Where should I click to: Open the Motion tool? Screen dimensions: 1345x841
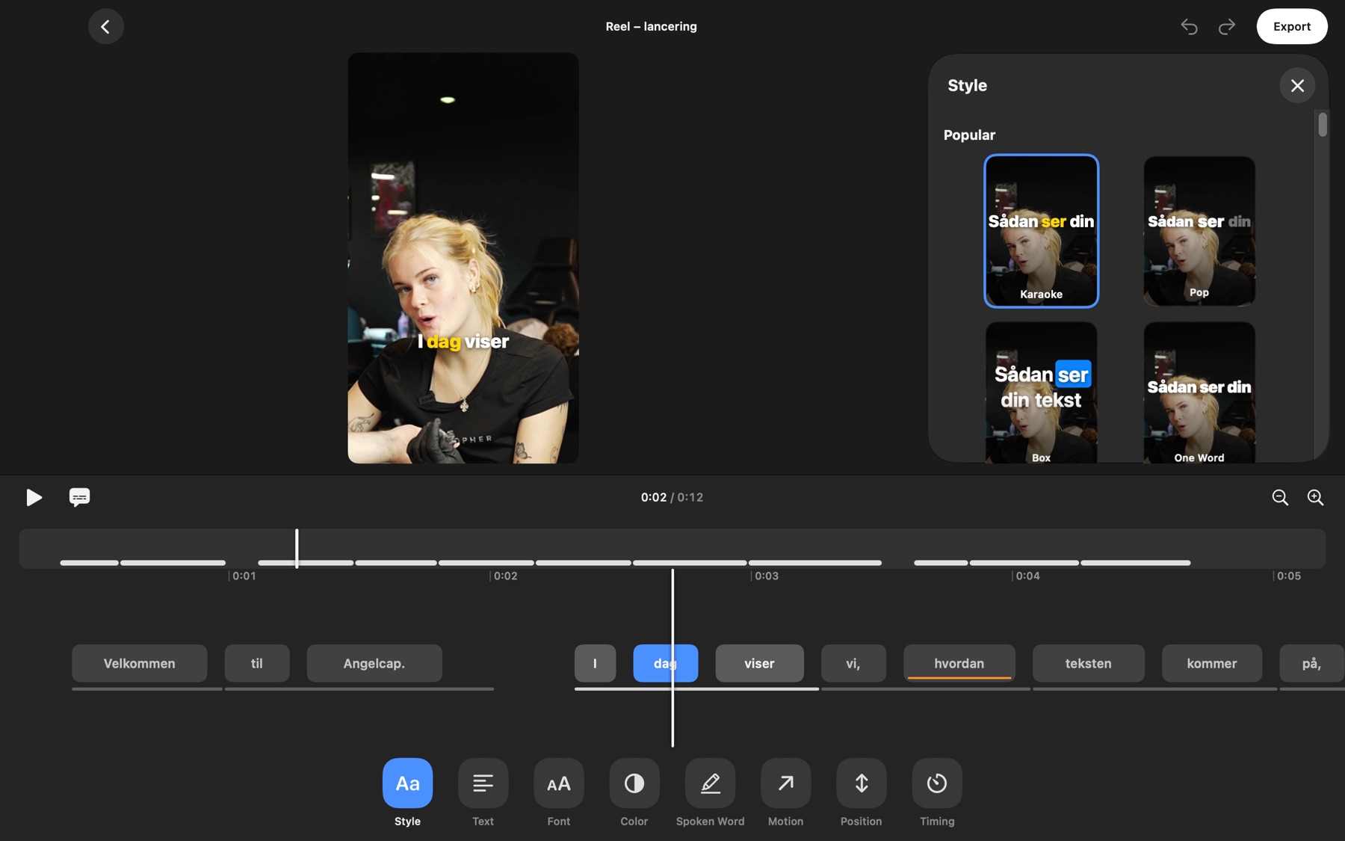click(785, 783)
